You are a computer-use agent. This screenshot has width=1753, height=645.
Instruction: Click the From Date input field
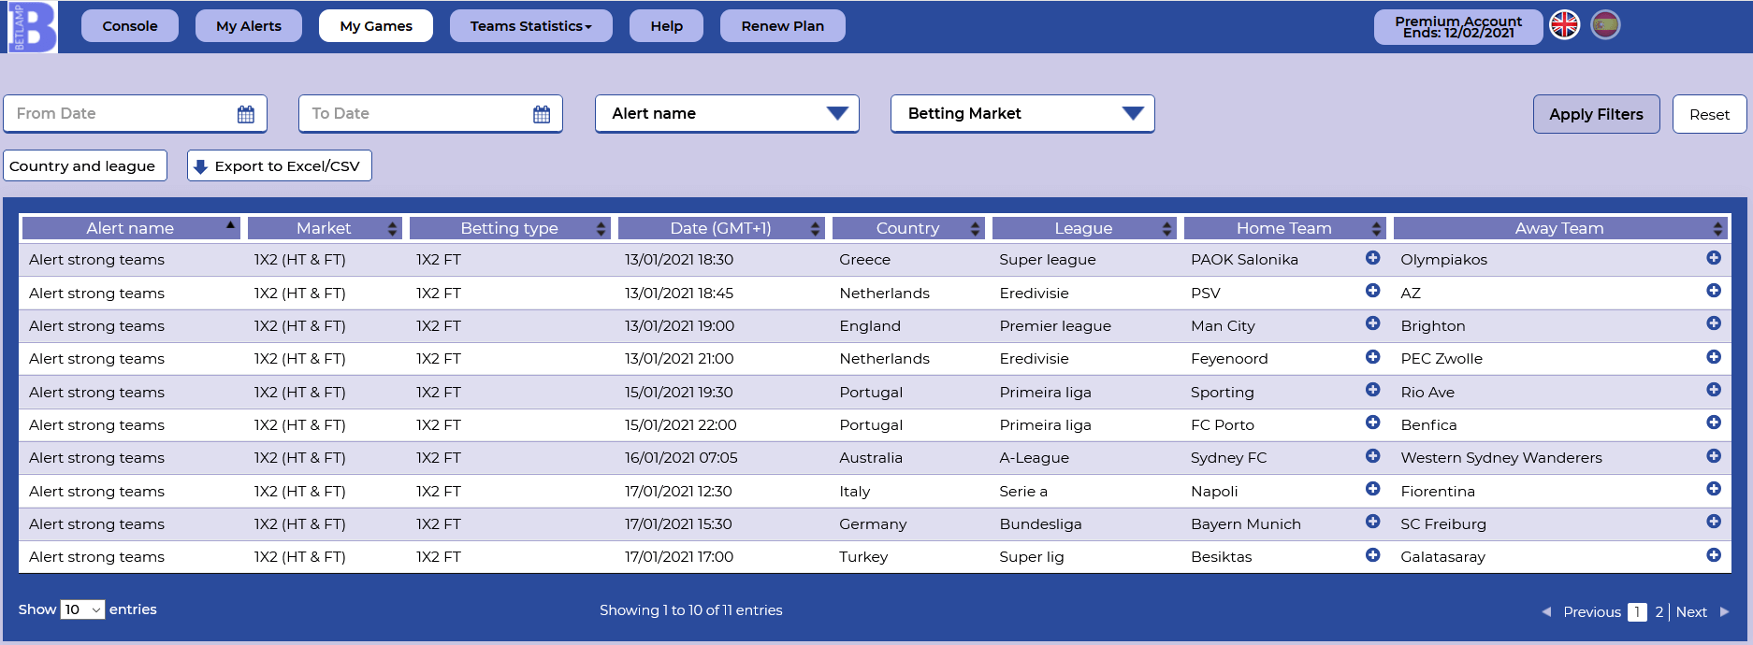(x=135, y=114)
